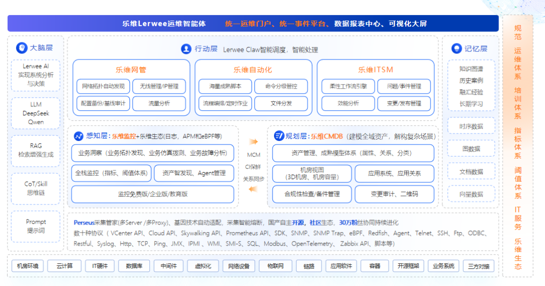
Task: Click the 大脑层 brain icon
Action: click(22, 48)
